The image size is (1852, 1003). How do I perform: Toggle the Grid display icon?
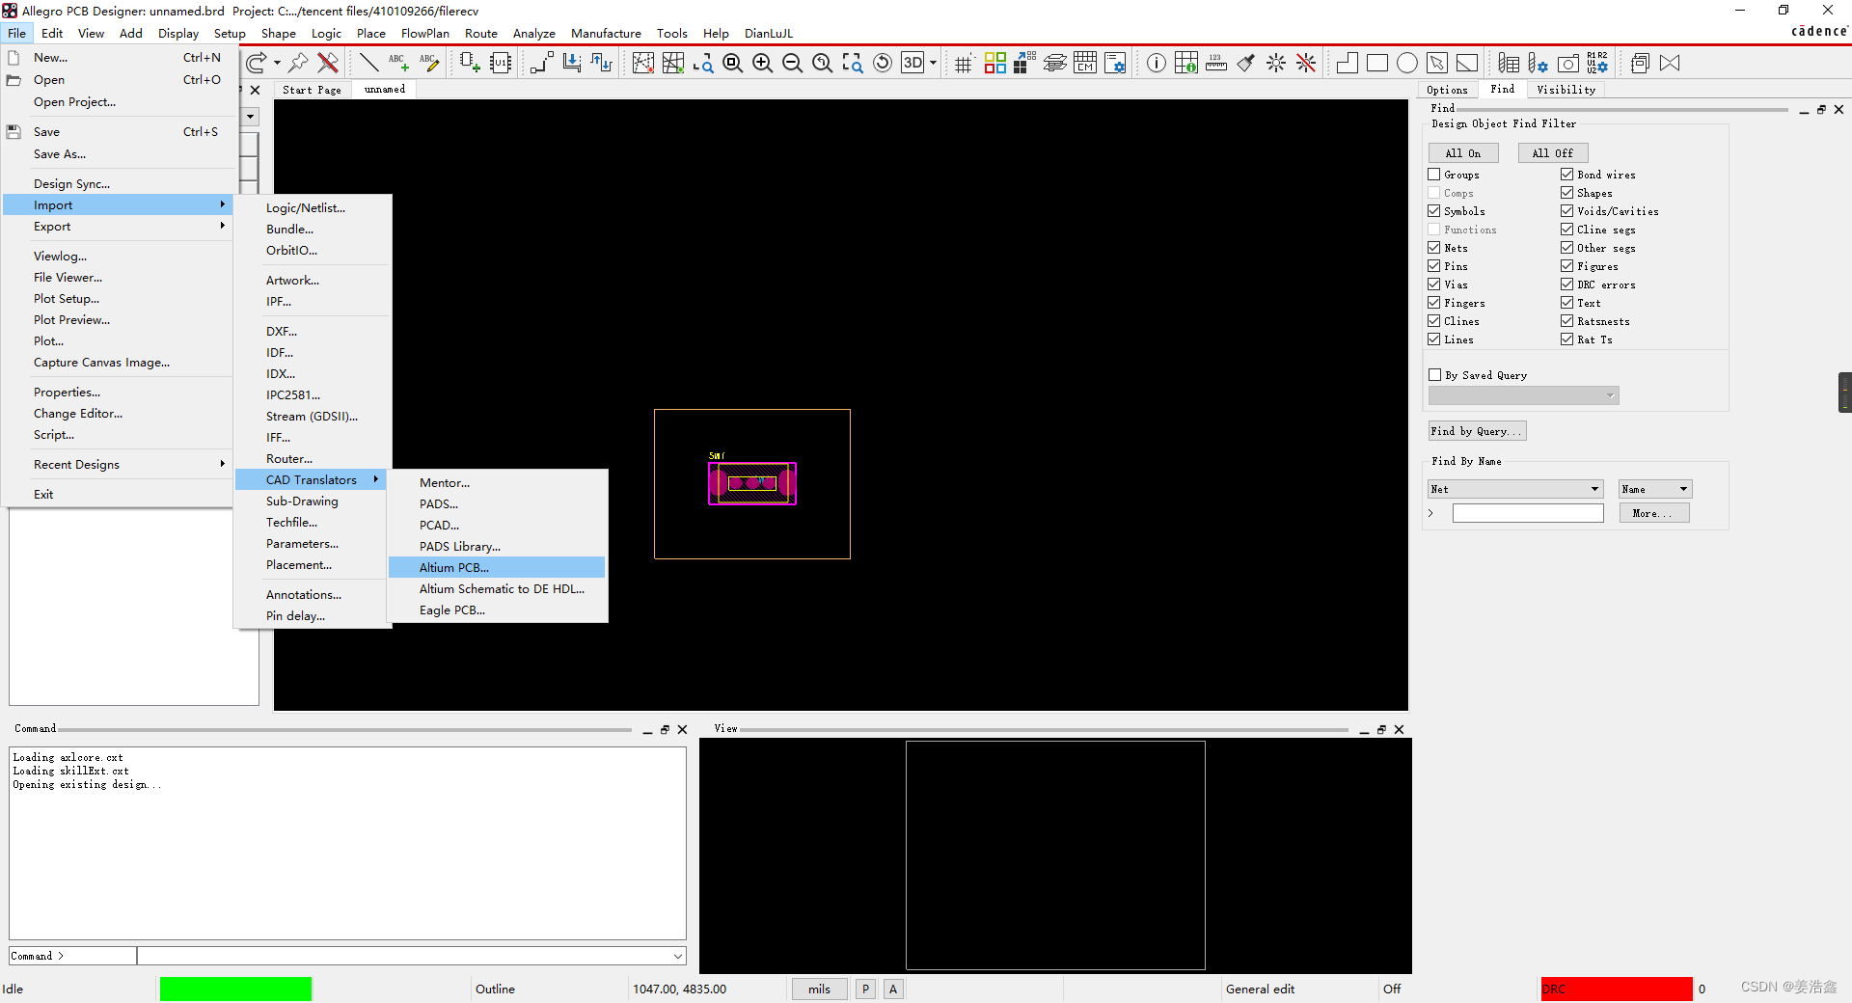tap(964, 64)
